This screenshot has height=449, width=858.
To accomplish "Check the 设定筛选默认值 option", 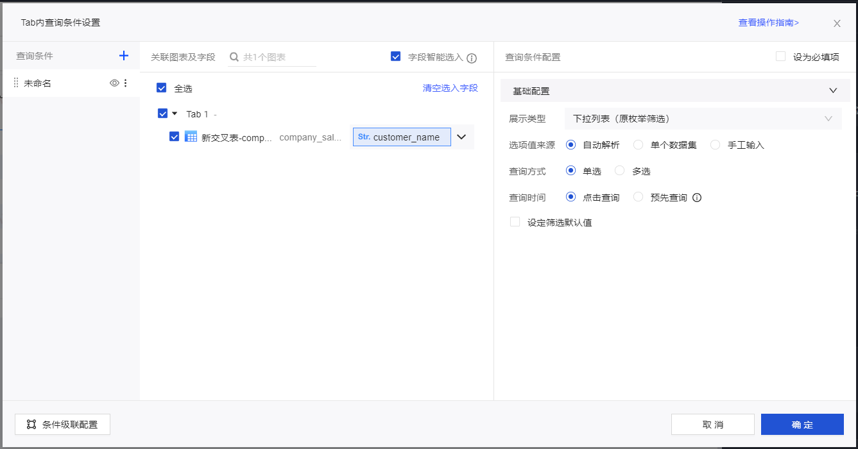I will [x=515, y=222].
